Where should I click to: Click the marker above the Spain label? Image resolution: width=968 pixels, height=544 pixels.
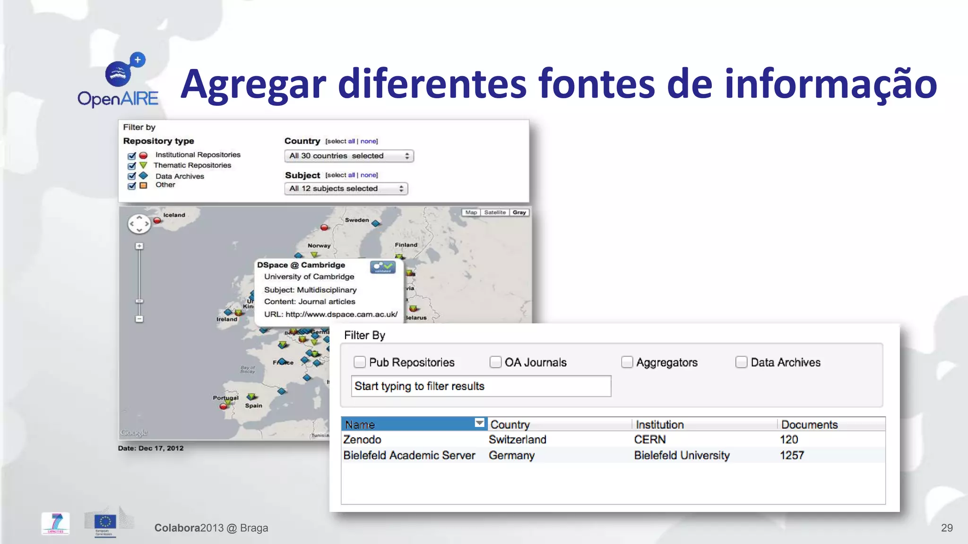[x=252, y=397]
